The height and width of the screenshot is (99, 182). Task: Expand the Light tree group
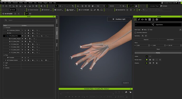click(4, 63)
